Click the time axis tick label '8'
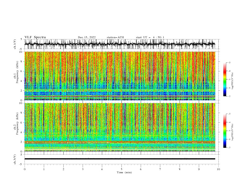Viewport: 246px width, 190px height. [180, 169]
